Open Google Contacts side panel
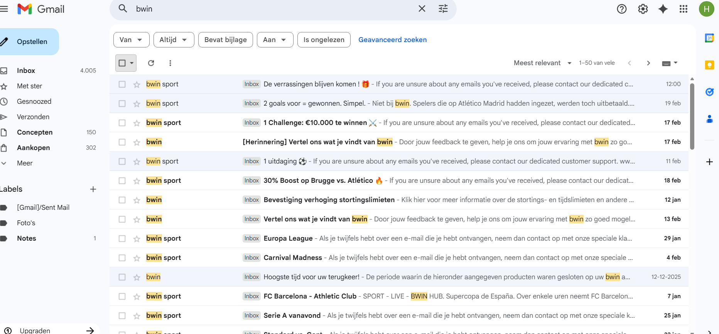Viewport: 719px width, 334px height. point(709,119)
